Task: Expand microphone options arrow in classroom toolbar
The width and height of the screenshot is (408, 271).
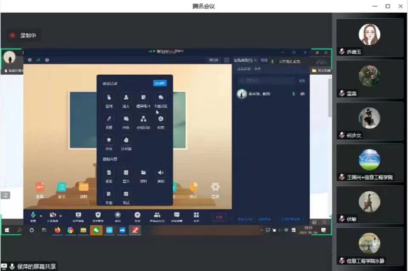Action: click(x=41, y=215)
